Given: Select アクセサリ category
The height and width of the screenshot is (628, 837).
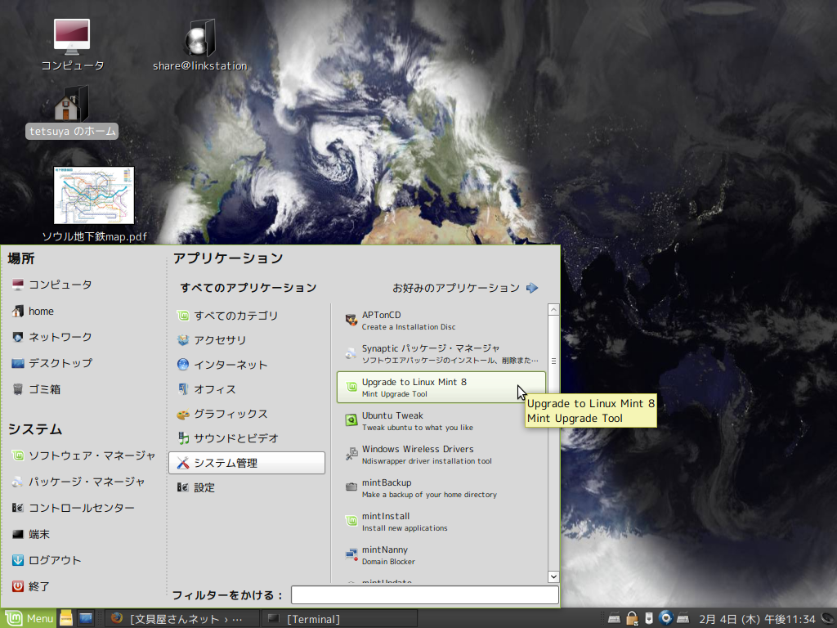Looking at the screenshot, I should [247, 340].
